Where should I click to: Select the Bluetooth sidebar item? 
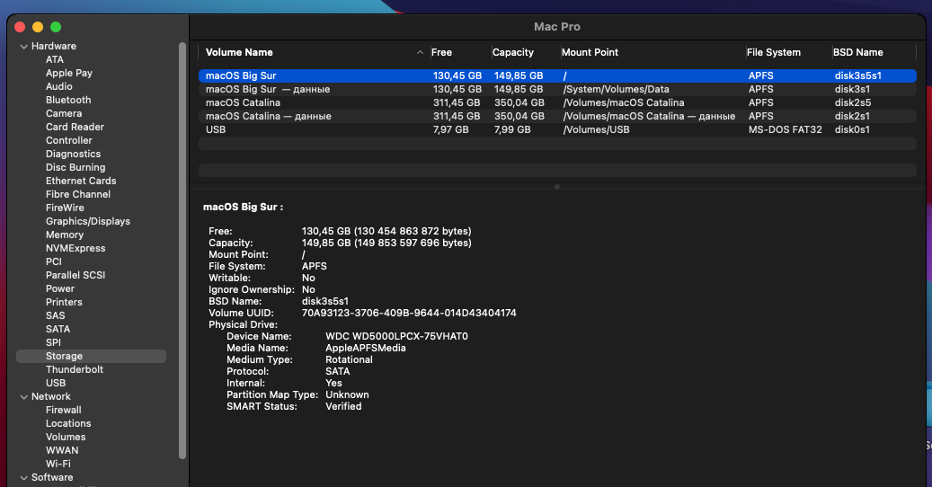[x=68, y=100]
